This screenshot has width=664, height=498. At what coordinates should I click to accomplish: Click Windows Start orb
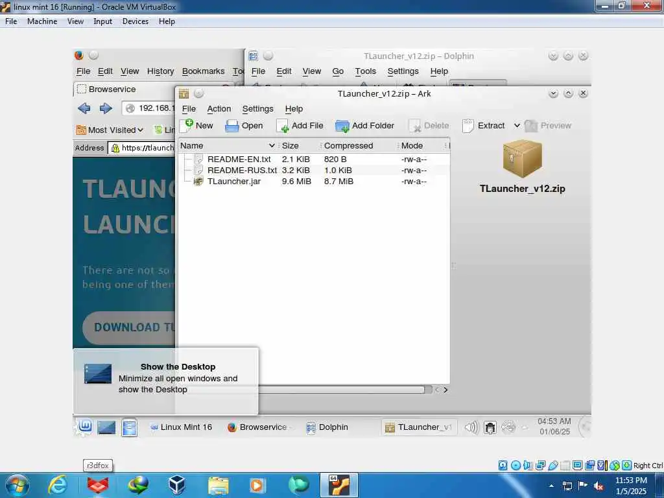click(x=17, y=485)
